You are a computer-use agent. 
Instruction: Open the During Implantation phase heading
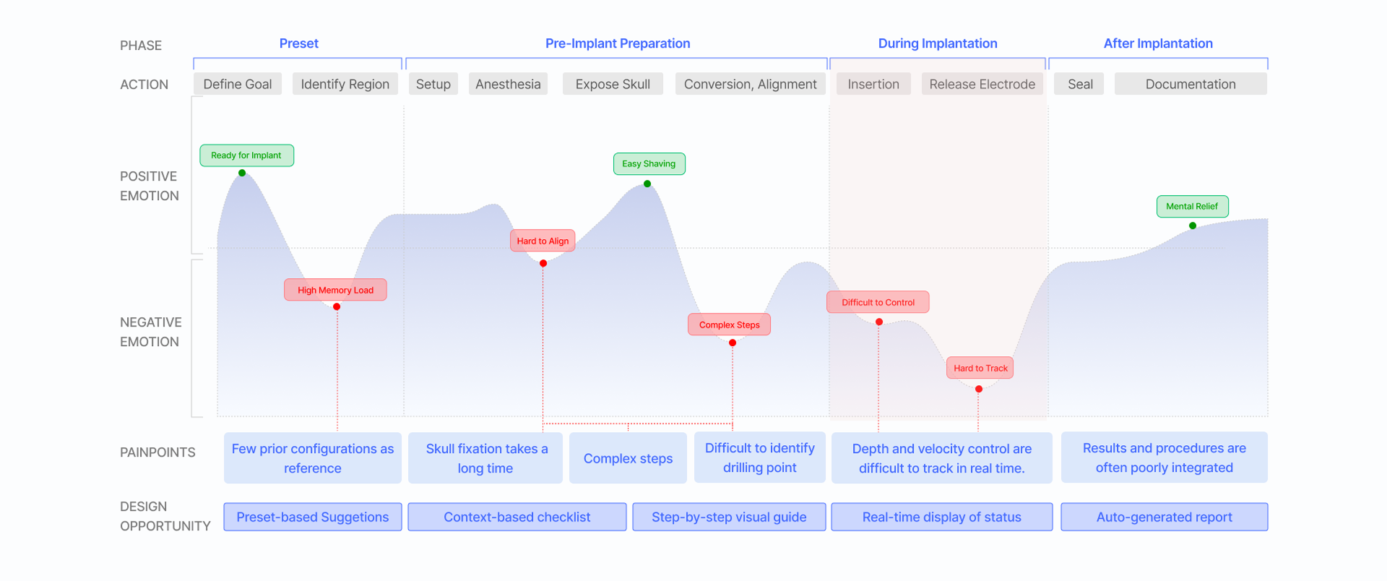point(938,43)
